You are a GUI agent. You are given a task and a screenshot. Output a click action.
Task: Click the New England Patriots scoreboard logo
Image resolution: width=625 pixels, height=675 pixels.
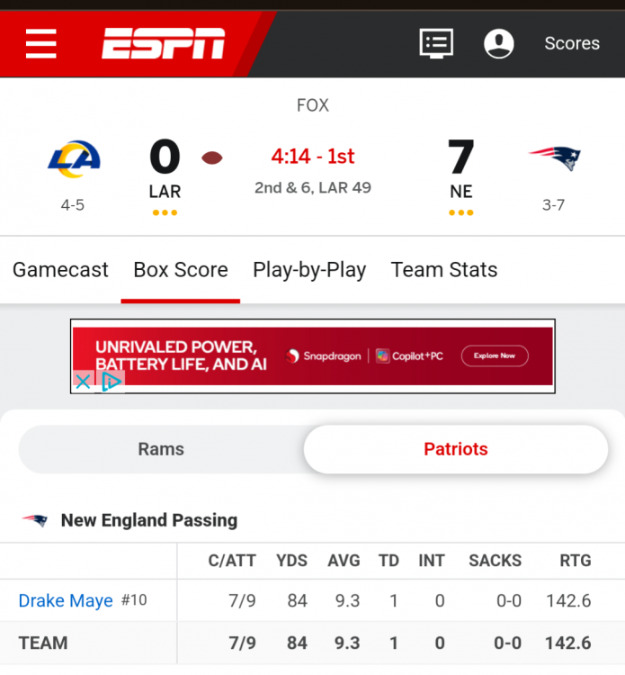[x=555, y=159]
